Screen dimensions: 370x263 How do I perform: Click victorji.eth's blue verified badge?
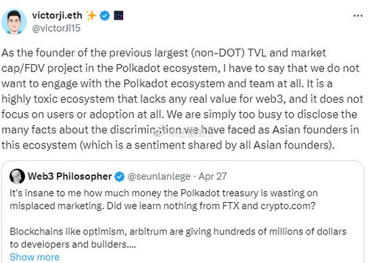point(105,16)
